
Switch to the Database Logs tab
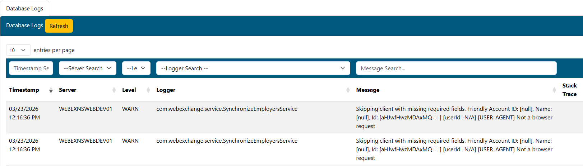pyautogui.click(x=25, y=8)
